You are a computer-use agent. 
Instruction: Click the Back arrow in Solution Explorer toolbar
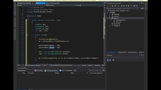tap(108, 6)
